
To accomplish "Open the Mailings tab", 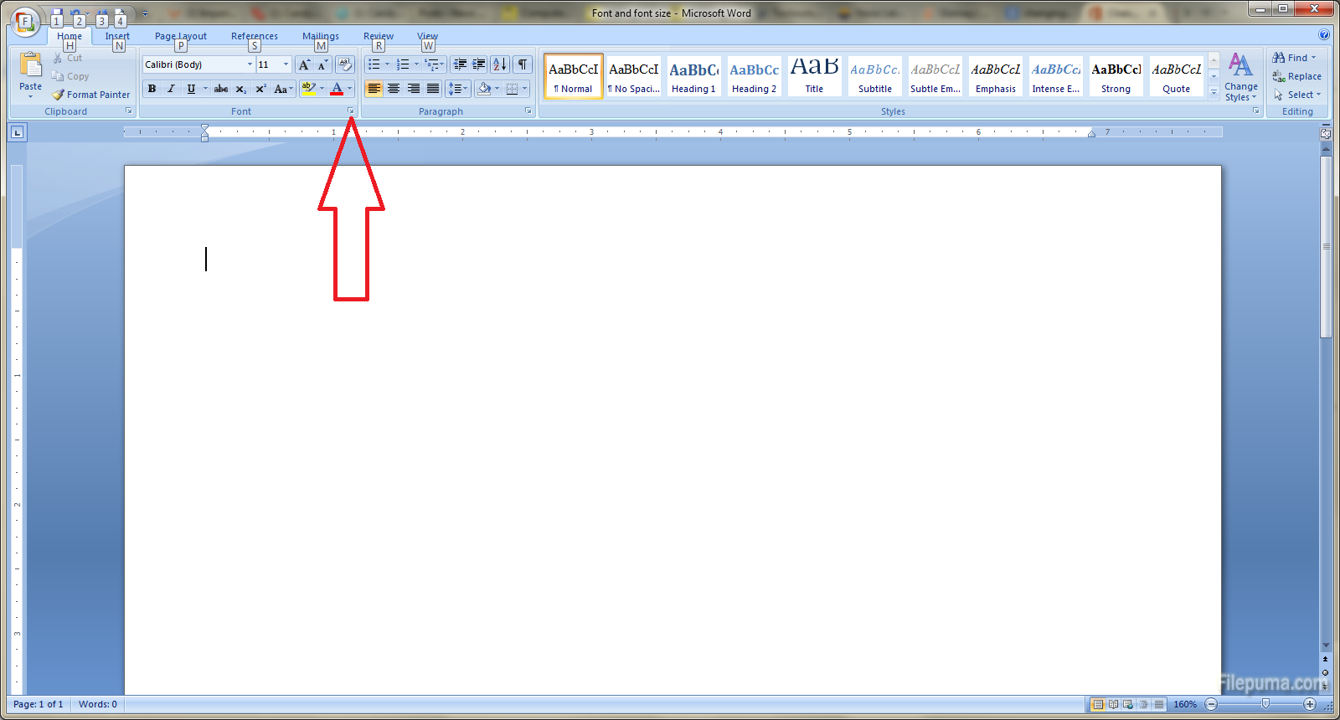I will [321, 36].
